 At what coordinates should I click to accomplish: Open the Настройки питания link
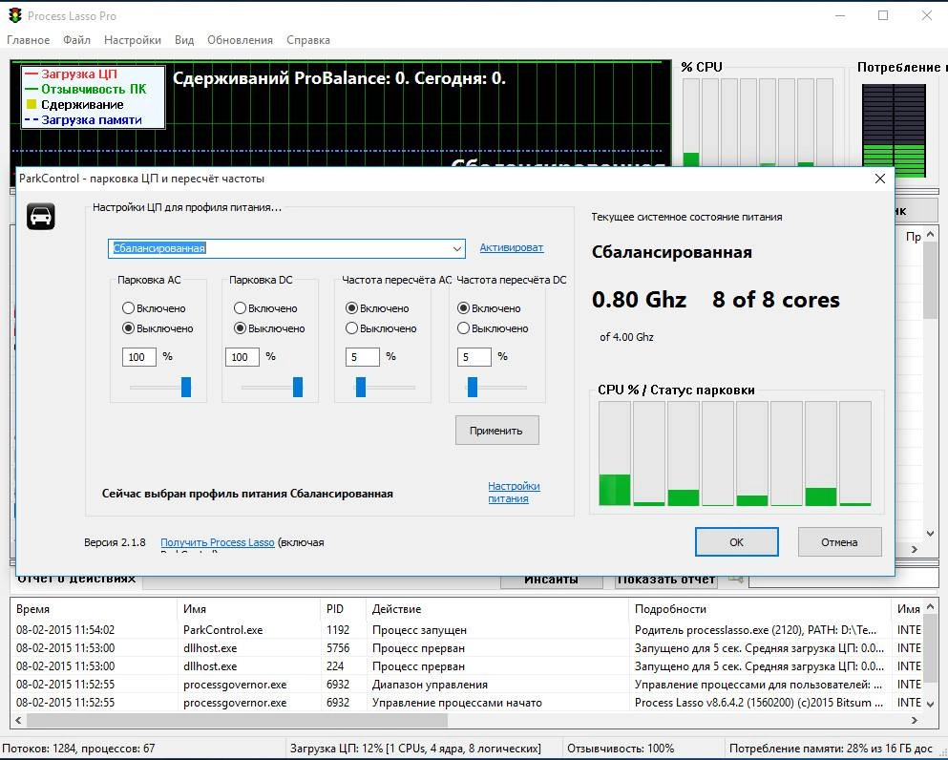(x=514, y=492)
